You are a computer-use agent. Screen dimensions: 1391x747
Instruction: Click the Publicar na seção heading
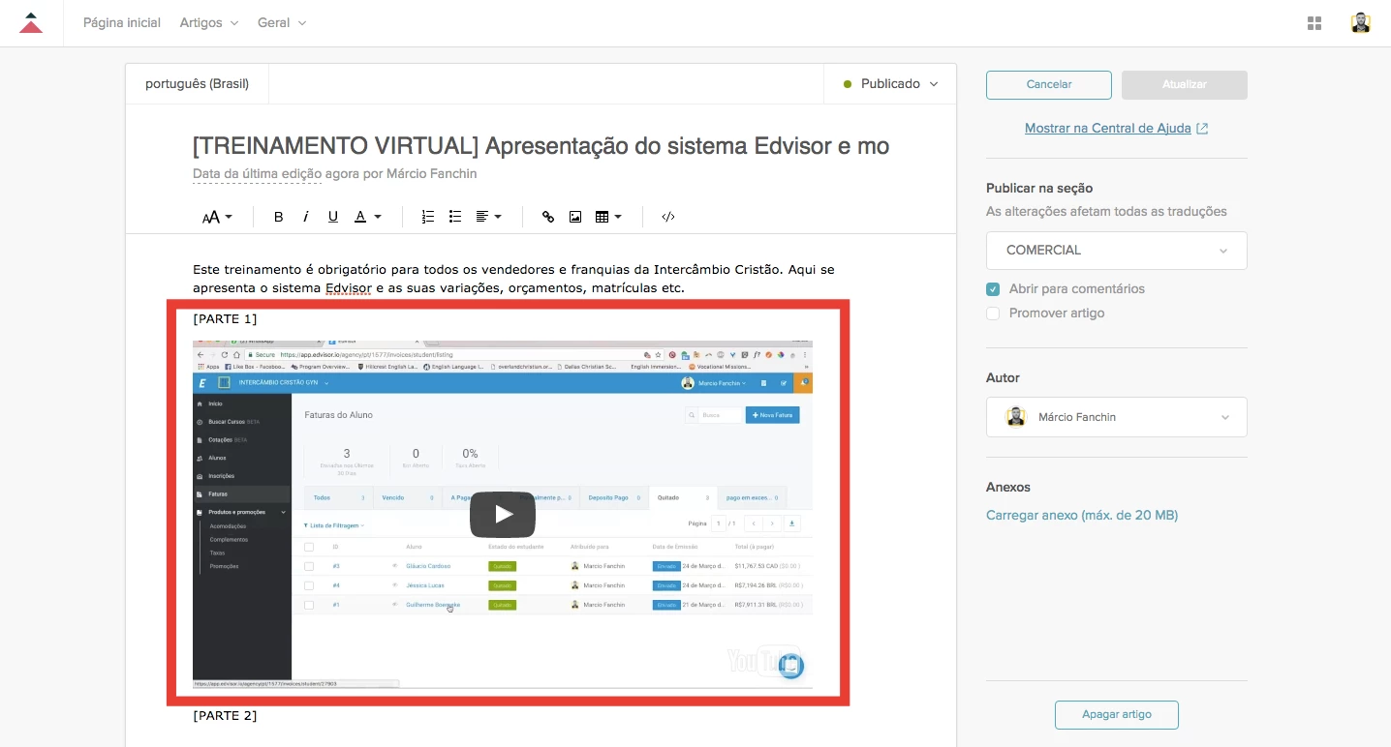(x=1039, y=189)
